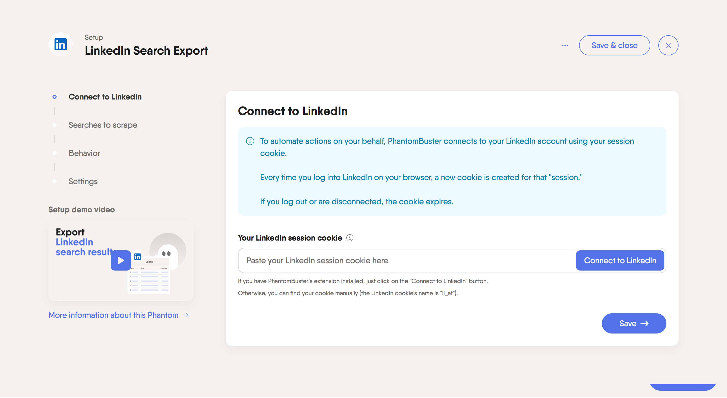Viewport: 727px width, 398px height.
Task: Click the text 'If you log out or are disconnected'
Action: (x=321, y=202)
